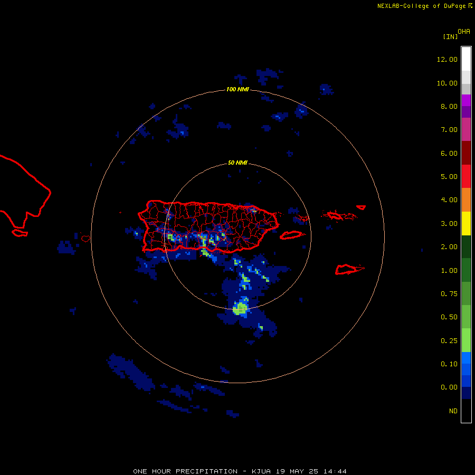The width and height of the screenshot is (475, 475).
Task: Select the 3.00 legend value
Action: [x=449, y=224]
